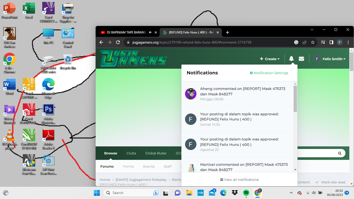Select the Word desktop shortcut
354x199 pixels.
(9, 87)
